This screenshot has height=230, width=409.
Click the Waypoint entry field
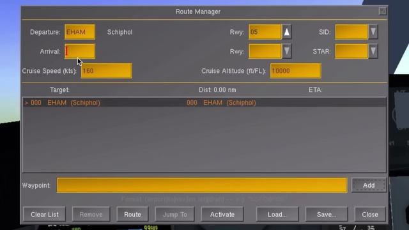(x=202, y=185)
